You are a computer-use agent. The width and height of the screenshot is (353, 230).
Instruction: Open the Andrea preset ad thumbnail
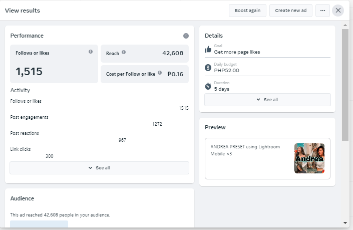point(309,158)
